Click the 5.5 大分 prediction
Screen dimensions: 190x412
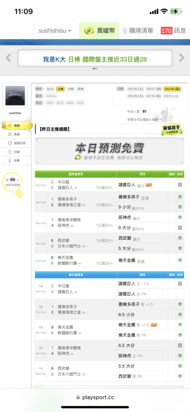coord(127,366)
